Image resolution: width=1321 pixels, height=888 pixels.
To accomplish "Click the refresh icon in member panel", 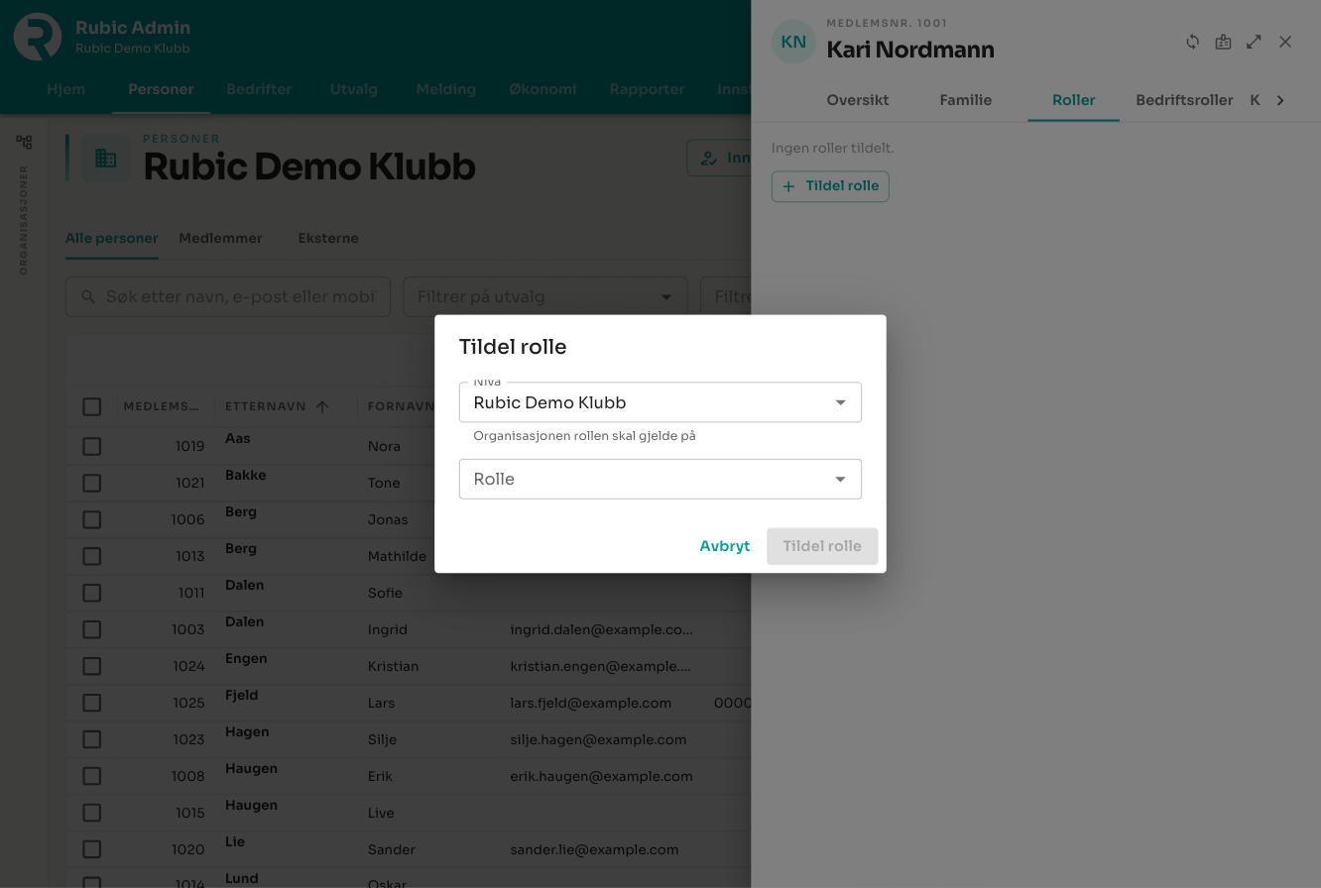I will [1193, 42].
